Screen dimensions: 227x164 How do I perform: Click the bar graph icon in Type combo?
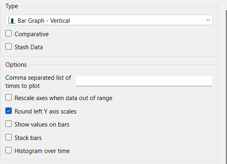point(12,20)
